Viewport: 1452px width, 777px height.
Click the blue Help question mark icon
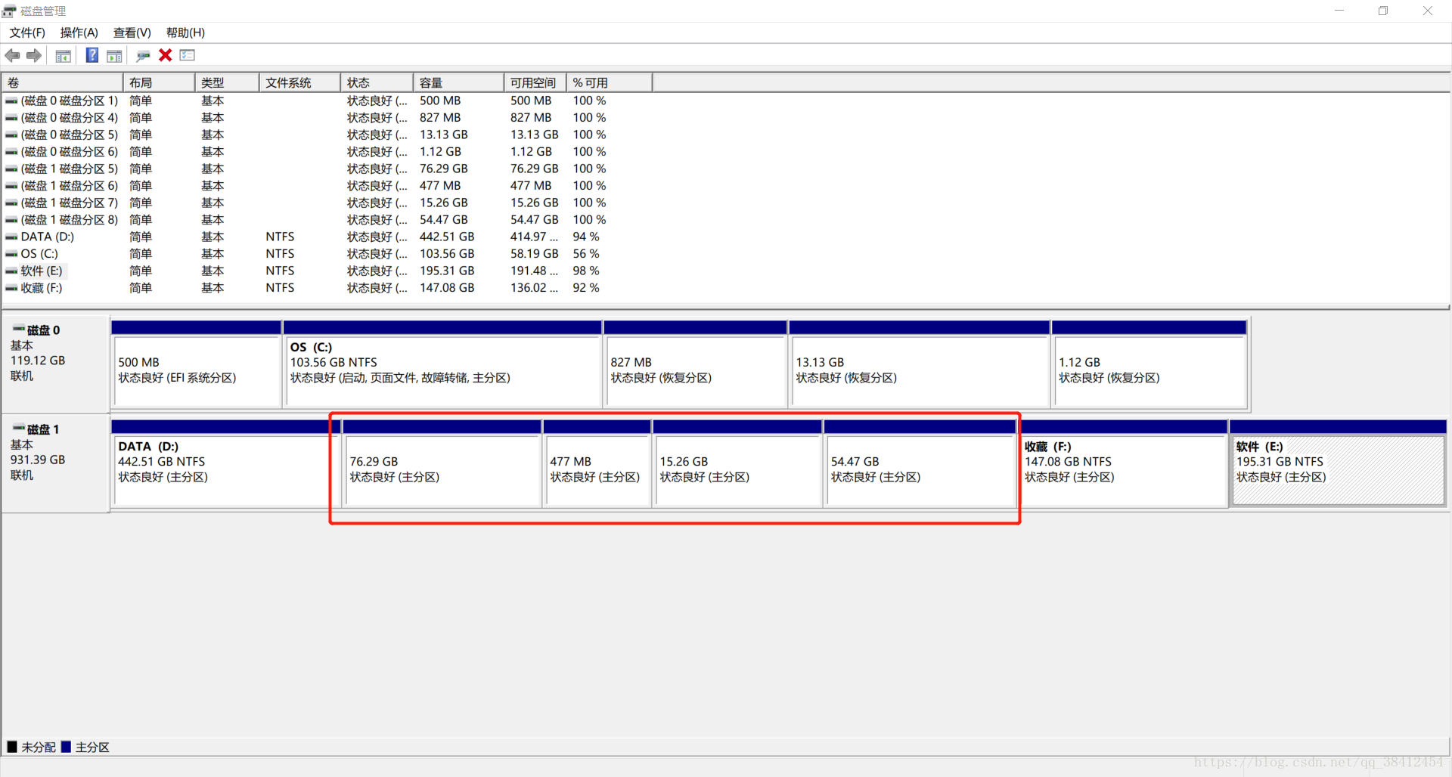(92, 55)
